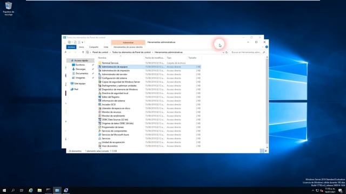Open Descargas in the navigation pane
This screenshot has width=346, height=194.
(81, 69)
